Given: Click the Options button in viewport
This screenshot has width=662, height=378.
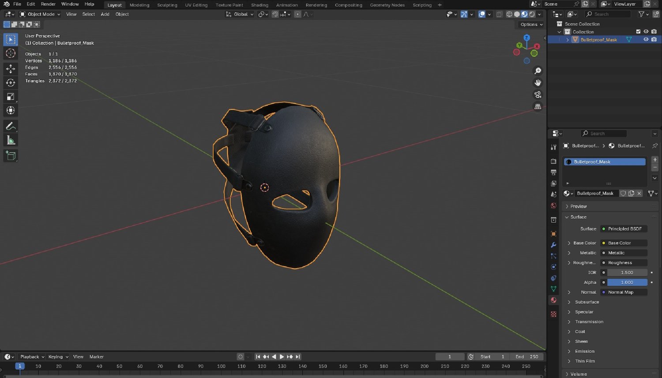Looking at the screenshot, I should pyautogui.click(x=531, y=24).
